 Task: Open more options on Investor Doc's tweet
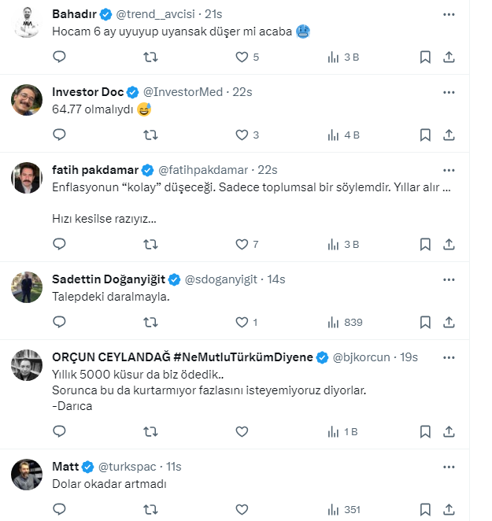[449, 92]
